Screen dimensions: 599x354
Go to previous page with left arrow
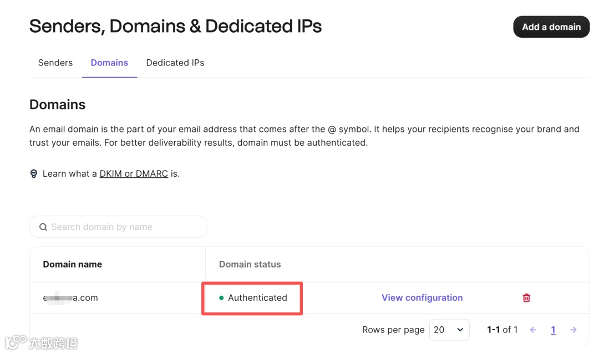click(534, 330)
